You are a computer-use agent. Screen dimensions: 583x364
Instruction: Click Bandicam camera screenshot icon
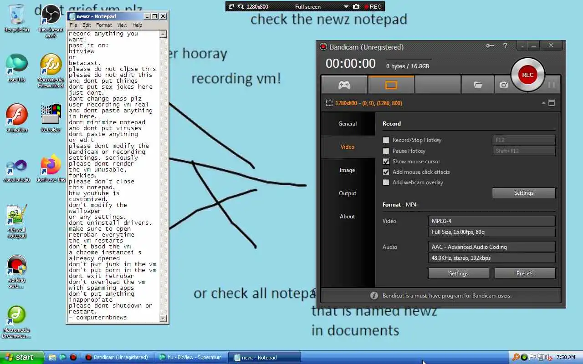click(503, 85)
